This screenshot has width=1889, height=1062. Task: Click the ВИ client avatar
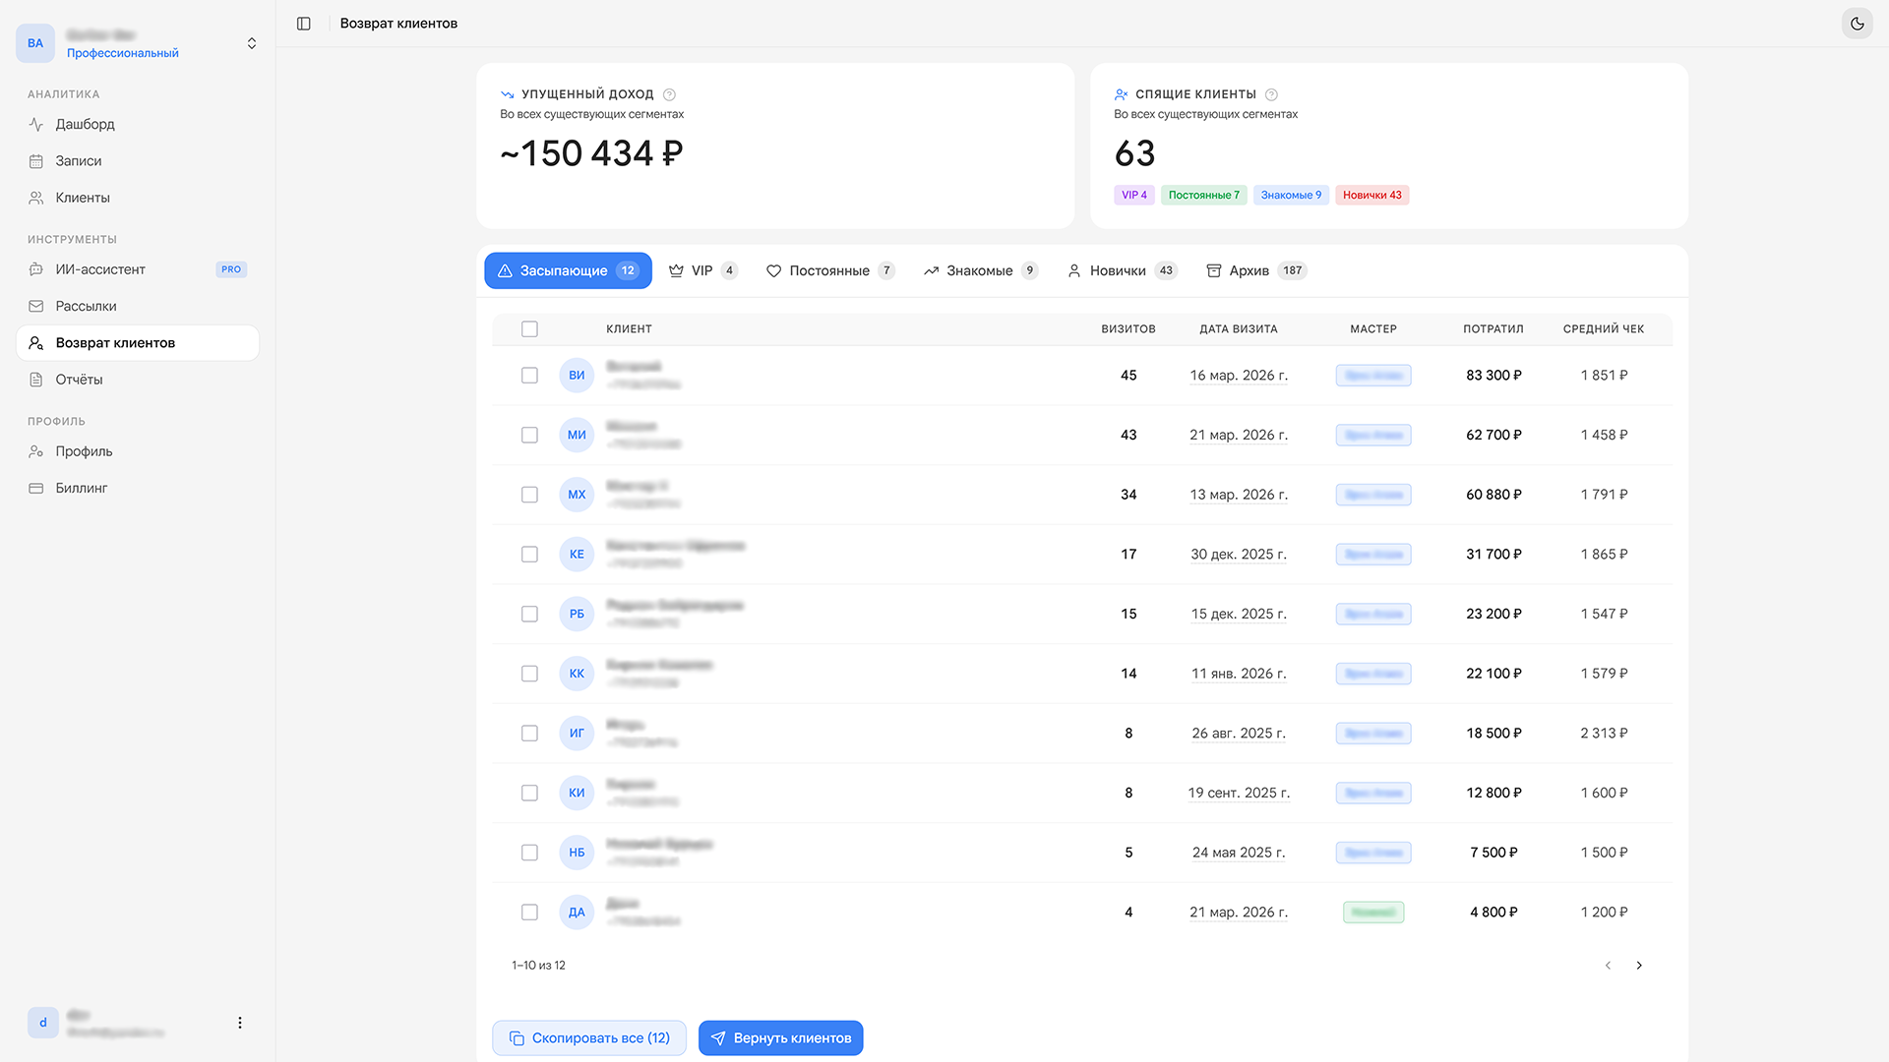(x=577, y=376)
